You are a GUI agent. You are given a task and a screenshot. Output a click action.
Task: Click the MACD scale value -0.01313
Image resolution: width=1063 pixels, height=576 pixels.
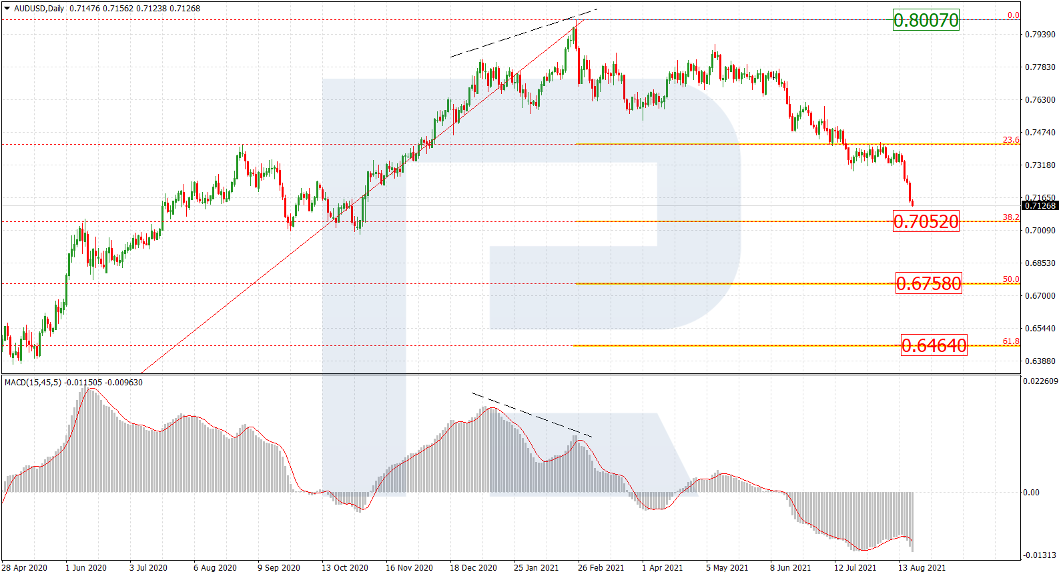[1041, 555]
